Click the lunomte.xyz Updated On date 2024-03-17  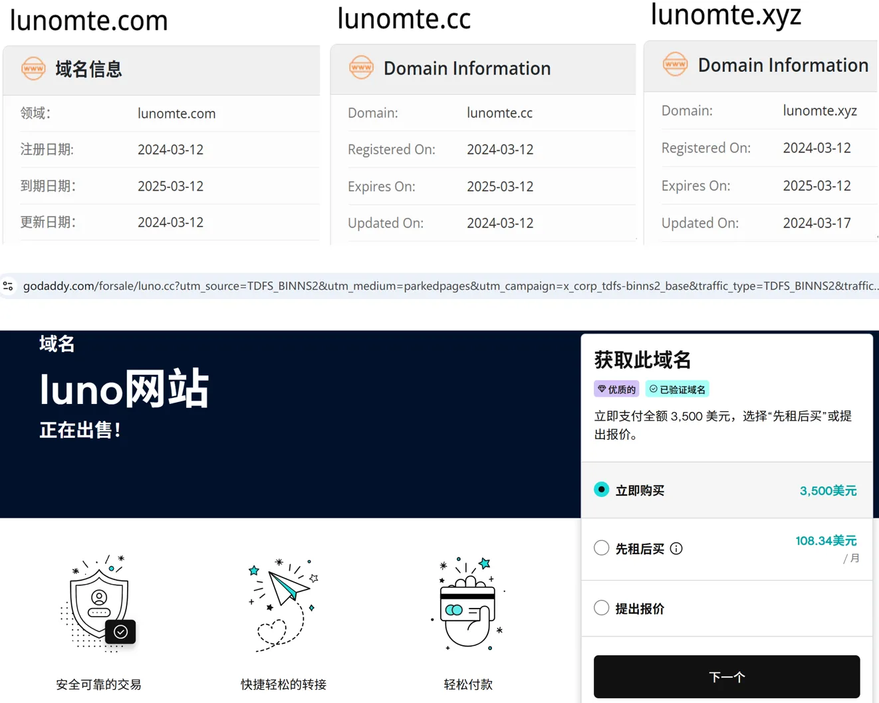pyautogui.click(x=816, y=223)
